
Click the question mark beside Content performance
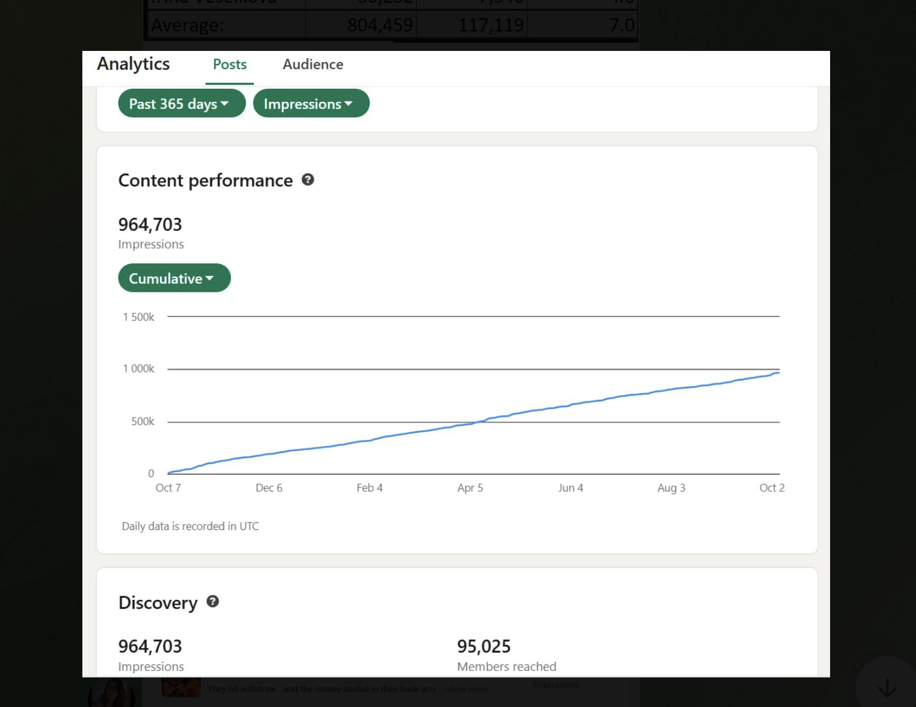(x=309, y=181)
